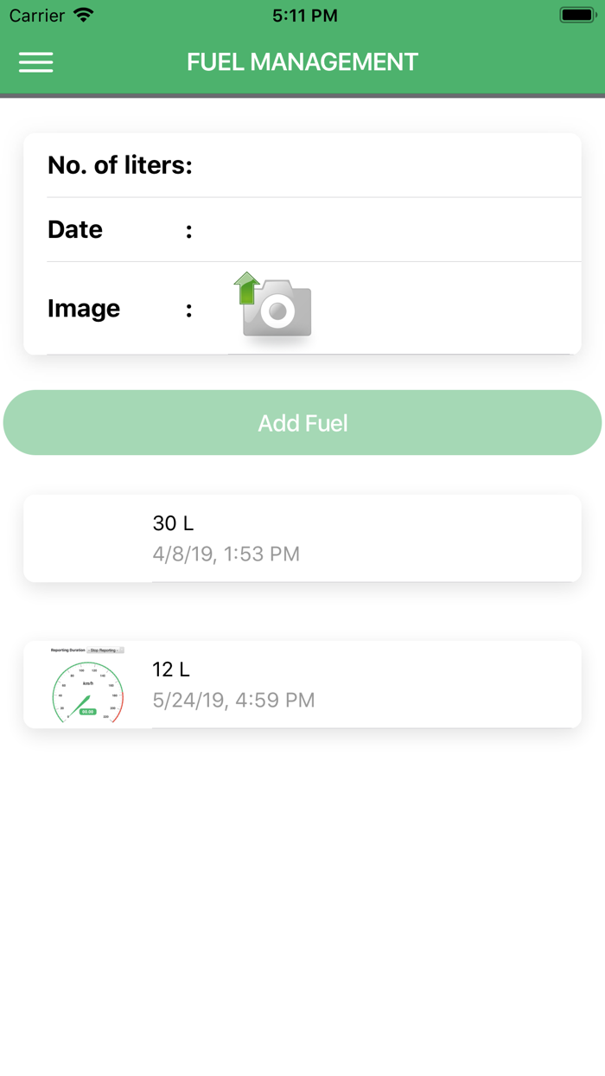The image size is (605, 1076).
Task: Tap the camera upload image icon
Action: tap(274, 307)
